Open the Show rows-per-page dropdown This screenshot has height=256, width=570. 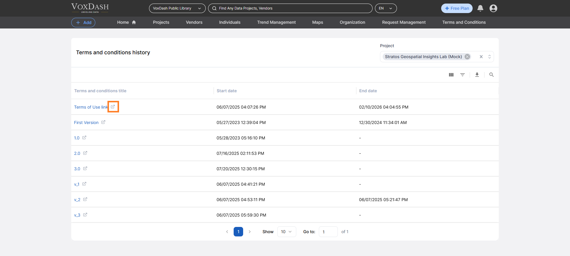[x=286, y=232]
